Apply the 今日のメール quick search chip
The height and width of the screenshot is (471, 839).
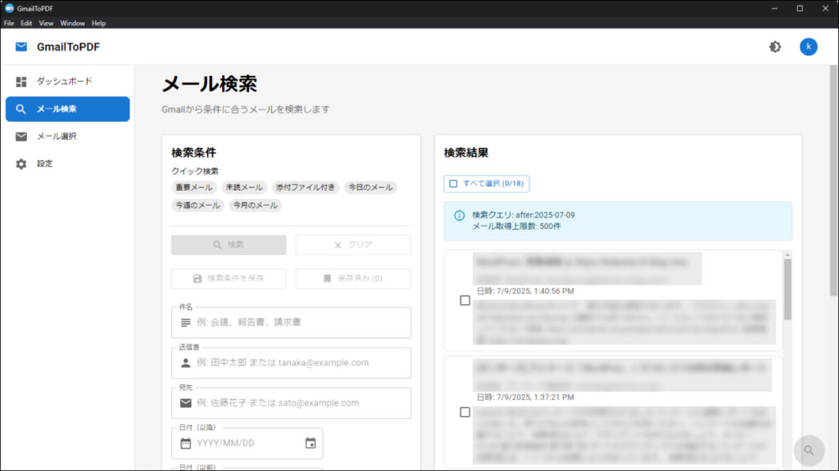(x=370, y=187)
